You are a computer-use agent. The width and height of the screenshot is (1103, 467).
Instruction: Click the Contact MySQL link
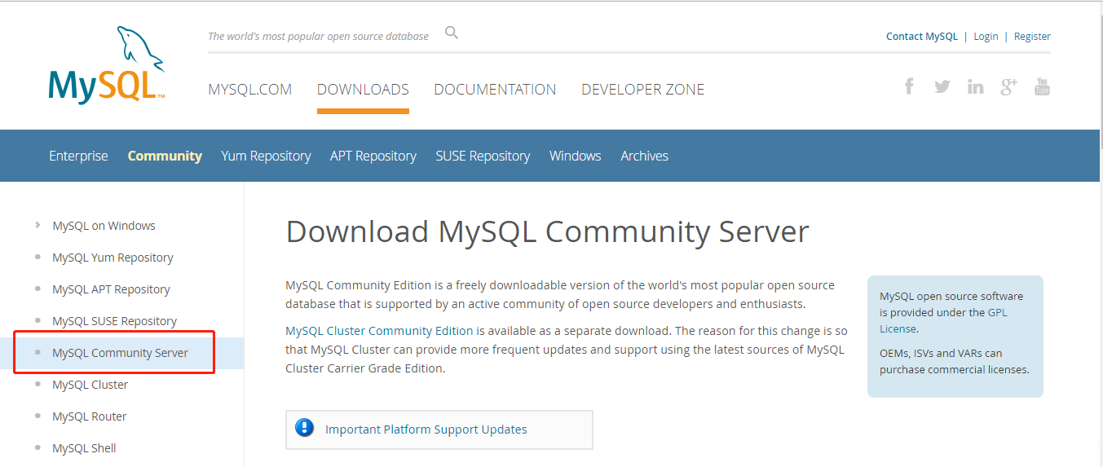(922, 36)
